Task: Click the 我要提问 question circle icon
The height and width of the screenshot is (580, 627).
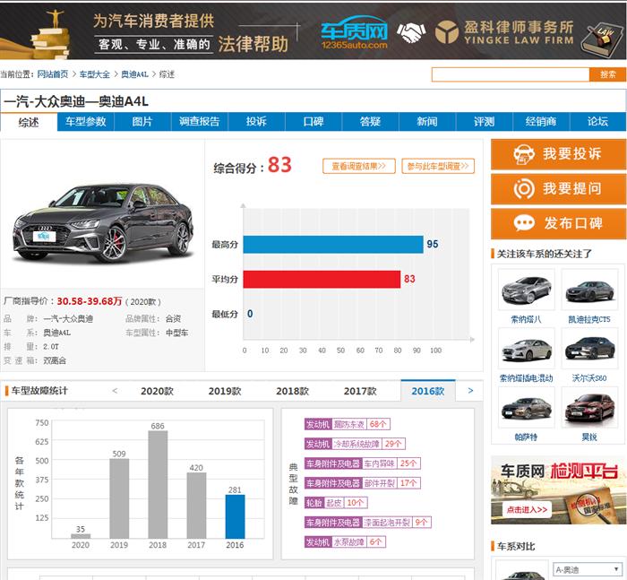Action: click(x=524, y=188)
